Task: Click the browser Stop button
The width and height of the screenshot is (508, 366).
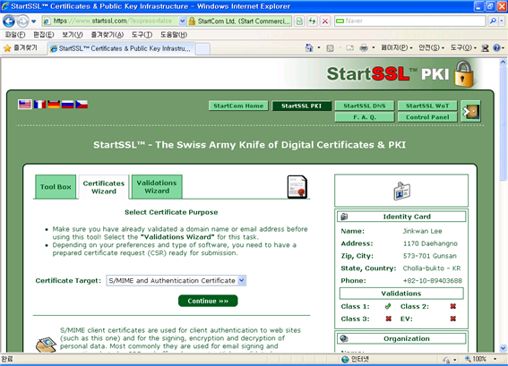Action: [325, 21]
